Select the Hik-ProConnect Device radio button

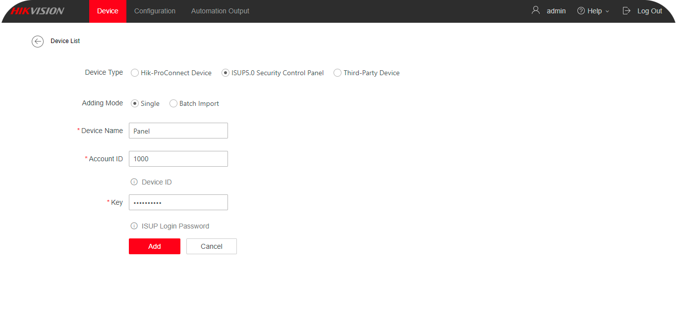coord(135,73)
